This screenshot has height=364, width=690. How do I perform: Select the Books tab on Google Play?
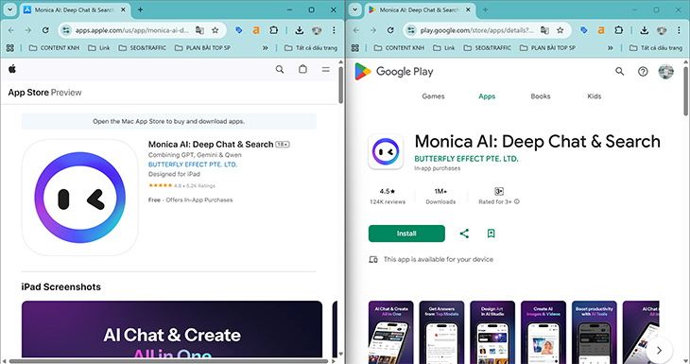(541, 96)
